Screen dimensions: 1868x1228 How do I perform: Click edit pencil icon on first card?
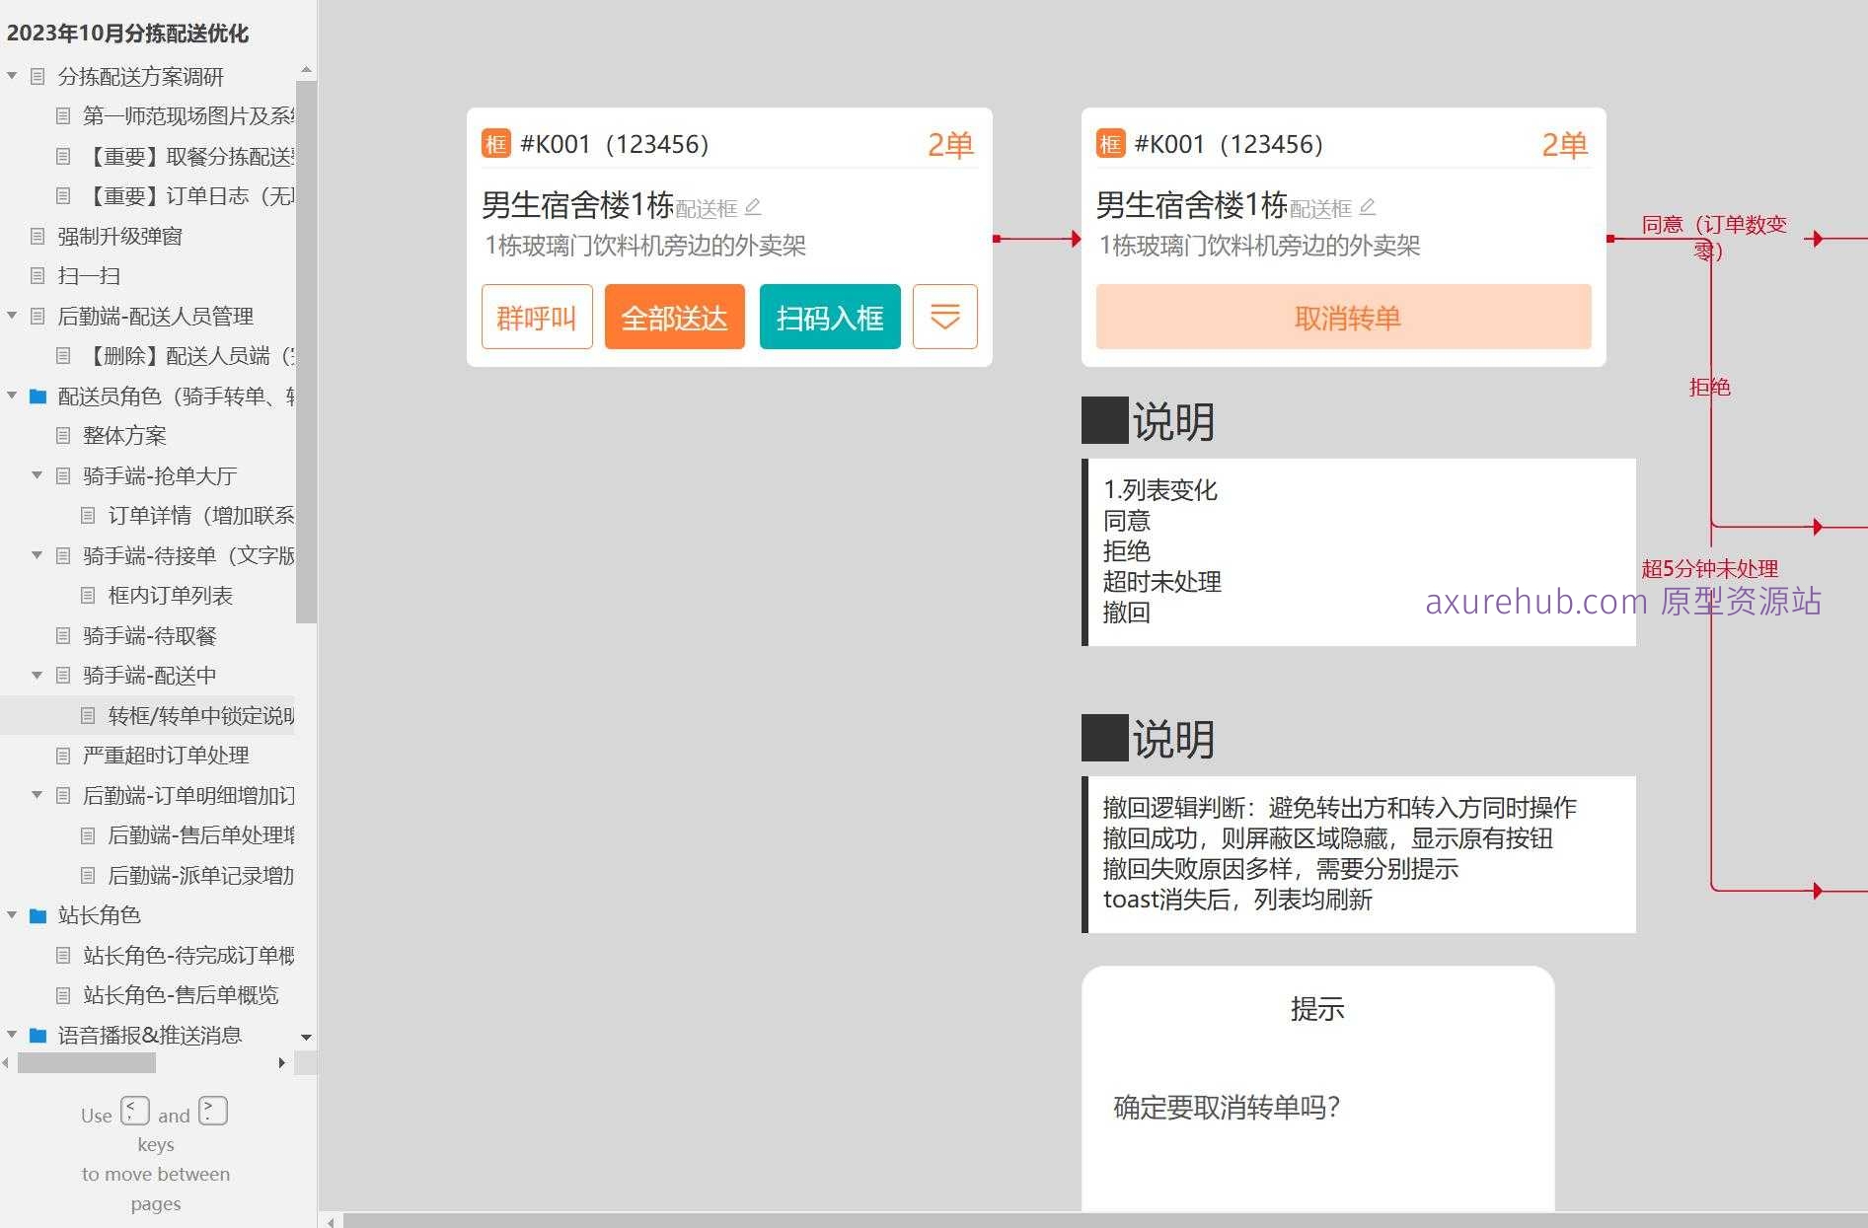753,207
